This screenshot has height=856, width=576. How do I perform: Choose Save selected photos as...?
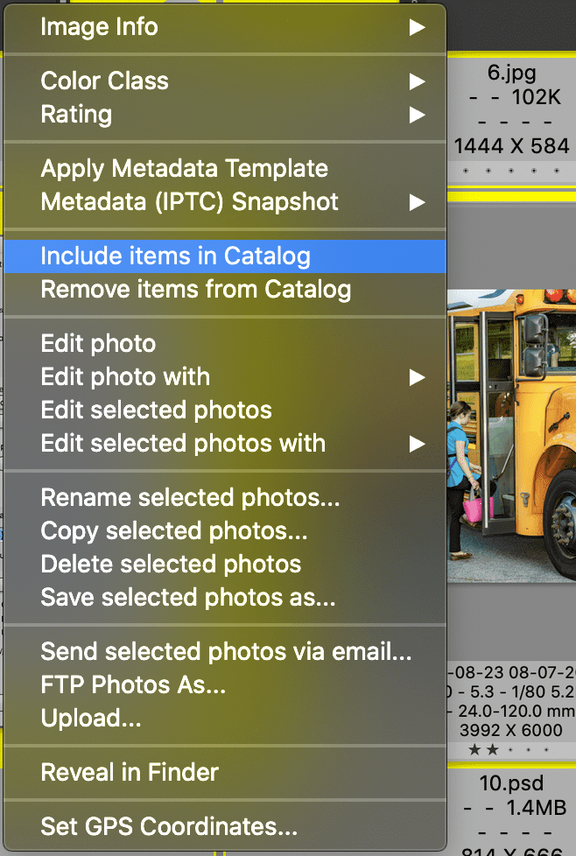pos(225,598)
